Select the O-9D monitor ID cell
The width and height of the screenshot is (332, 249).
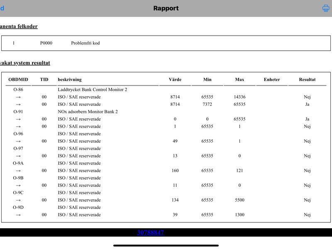(x=18, y=207)
